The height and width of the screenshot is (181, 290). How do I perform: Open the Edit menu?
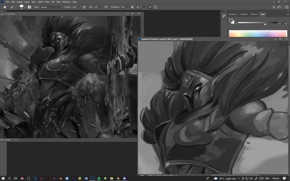click(x=13, y=2)
